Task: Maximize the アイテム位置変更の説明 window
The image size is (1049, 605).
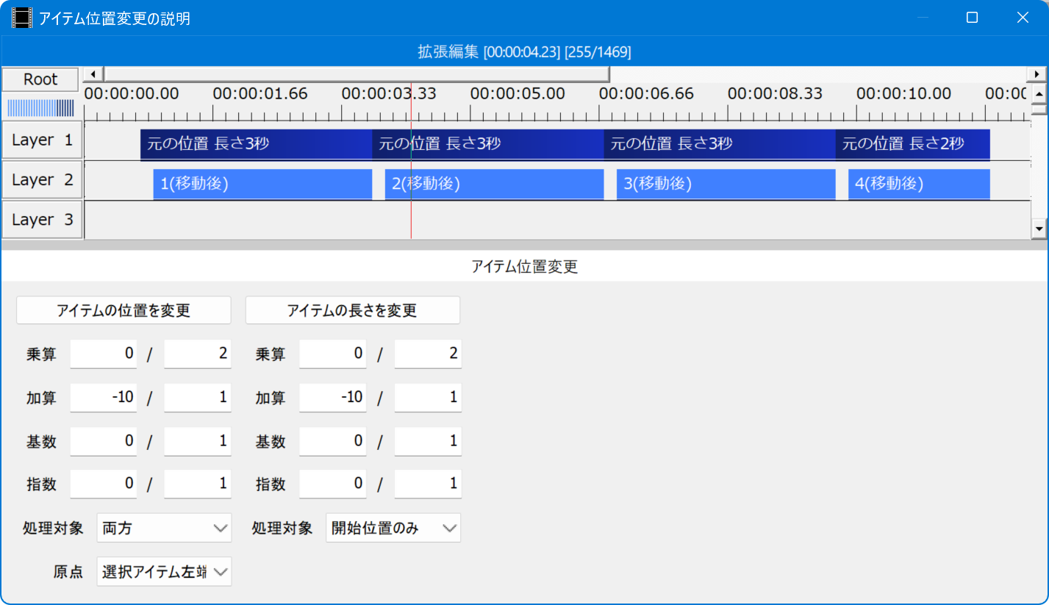Action: click(x=972, y=18)
